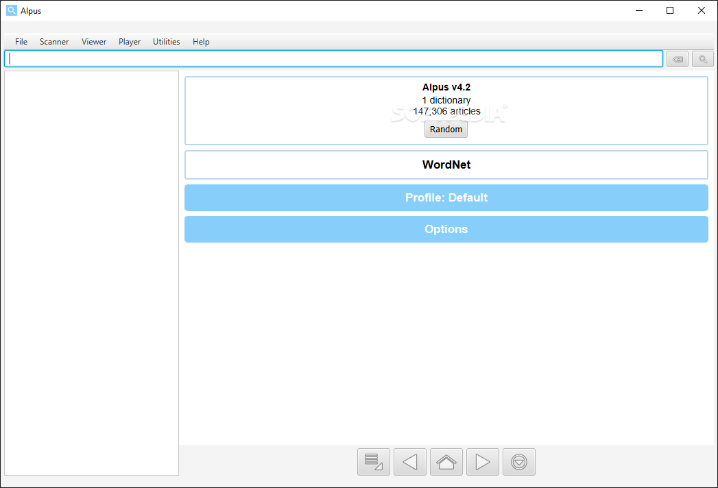The image size is (718, 488).
Task: Go back with the left arrow button
Action: point(410,462)
